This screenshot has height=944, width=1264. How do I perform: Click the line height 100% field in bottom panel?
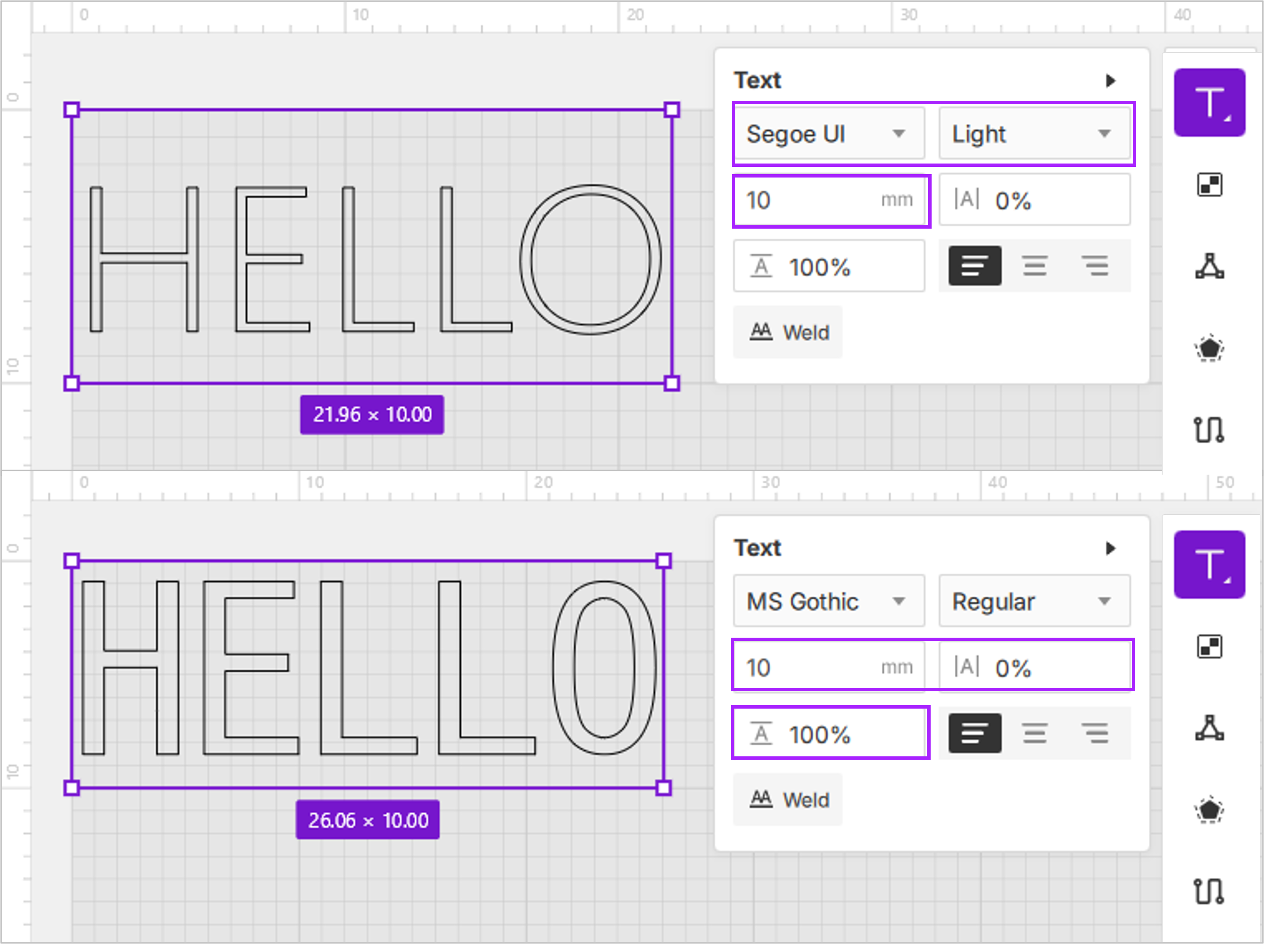tap(830, 734)
